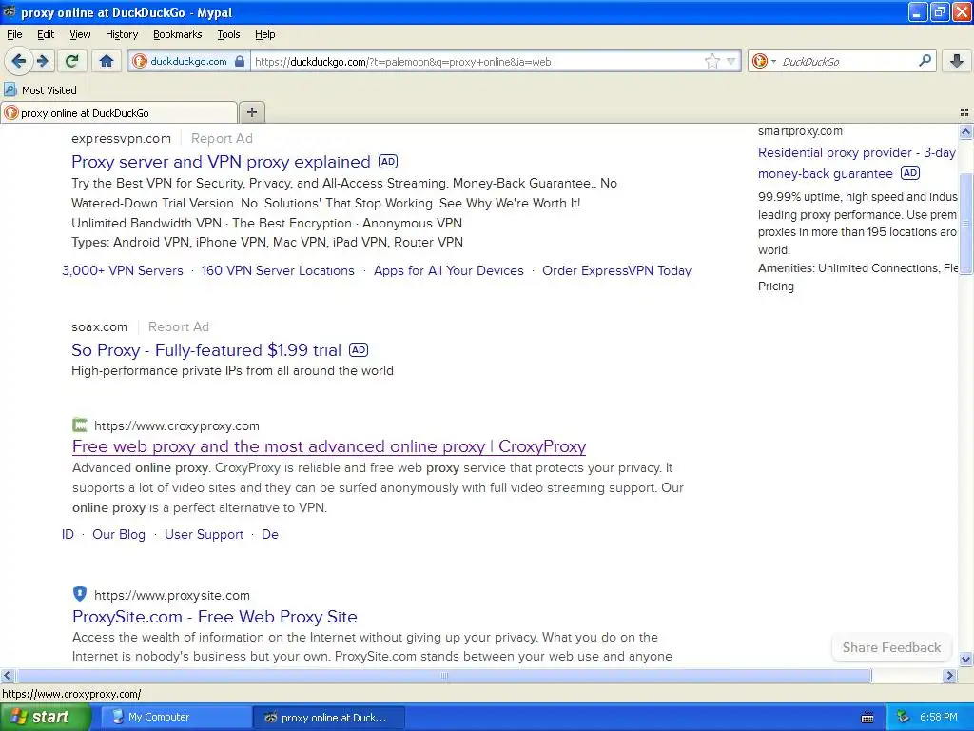Viewport: 974px width, 731px height.
Task: Go to the Home page icon
Action: click(107, 61)
